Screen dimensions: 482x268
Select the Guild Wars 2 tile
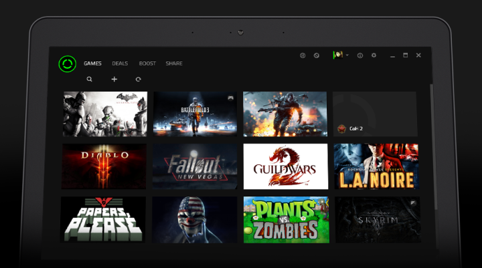coord(286,166)
